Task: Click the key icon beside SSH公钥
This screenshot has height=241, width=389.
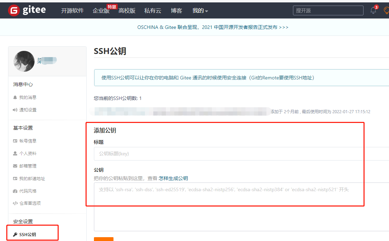Action: (15, 235)
